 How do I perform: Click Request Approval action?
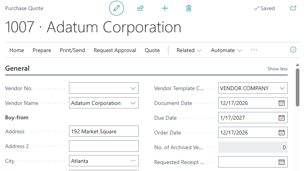coord(115,50)
